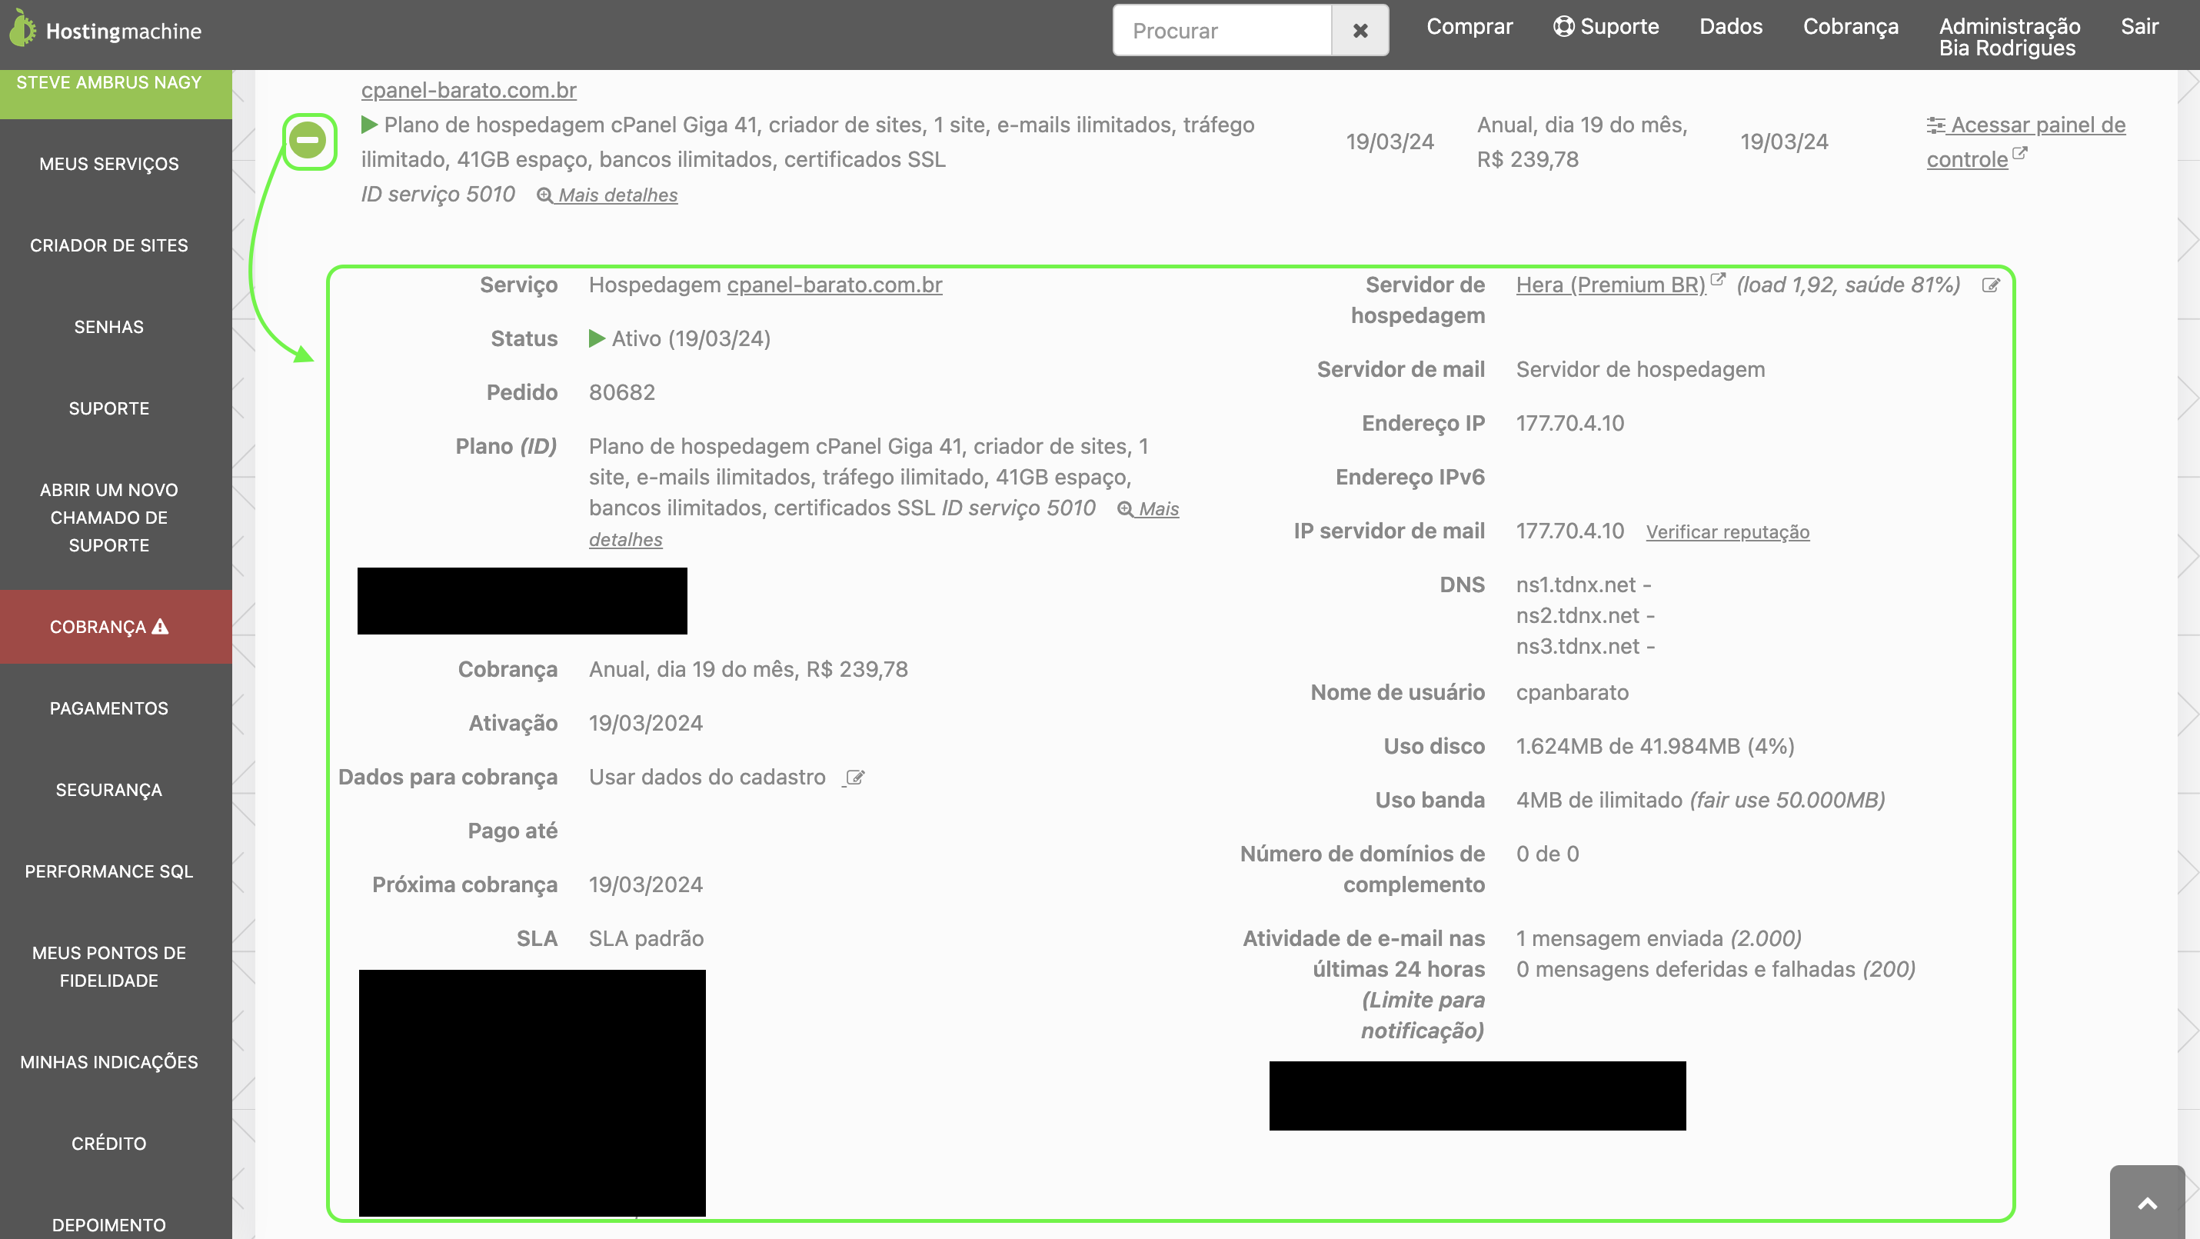The height and width of the screenshot is (1239, 2200).
Task: Click Mais detalhes in the Plano (ID) row
Action: pos(884,525)
